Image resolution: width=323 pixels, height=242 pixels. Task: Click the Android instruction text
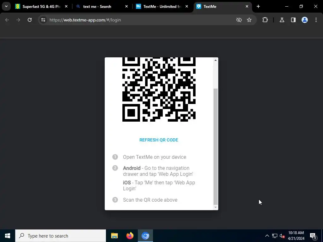tap(158, 171)
